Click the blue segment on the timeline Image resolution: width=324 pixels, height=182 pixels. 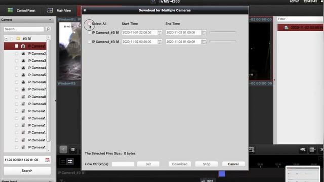click(x=222, y=174)
